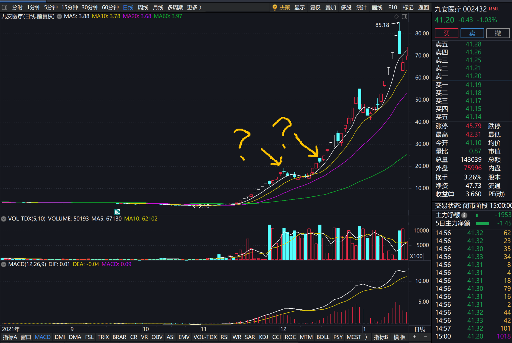This screenshot has width=512, height=343.
Task: Expand the VOL-TDX indicator settings arrow
Action: [4, 219]
